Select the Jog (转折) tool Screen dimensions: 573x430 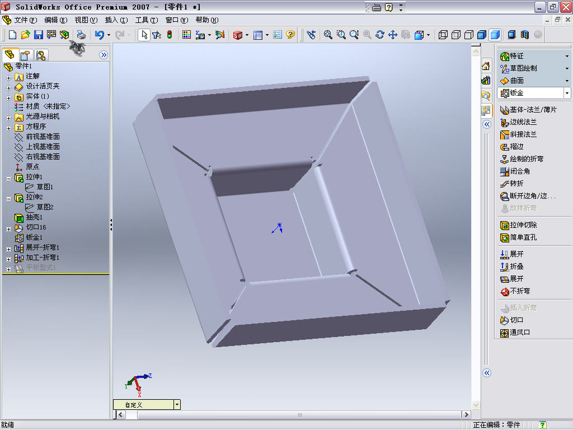point(511,184)
